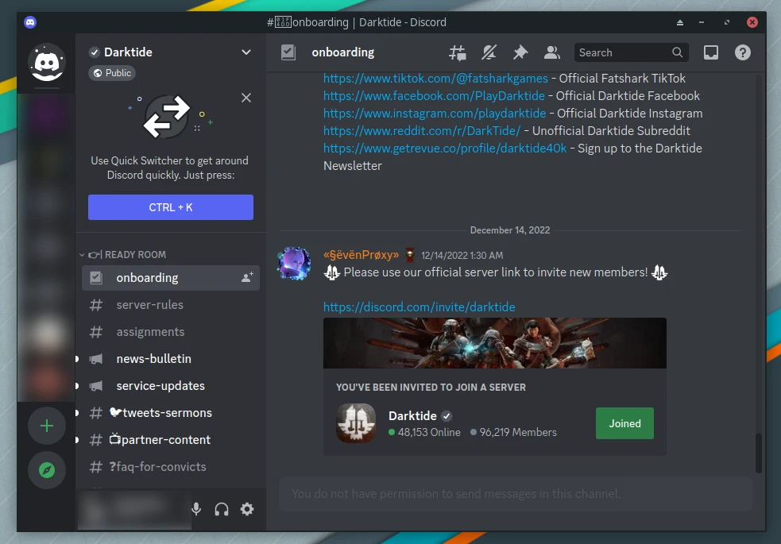Open the playdarktide Instagram link
This screenshot has height=544, width=781.
pyautogui.click(x=435, y=113)
